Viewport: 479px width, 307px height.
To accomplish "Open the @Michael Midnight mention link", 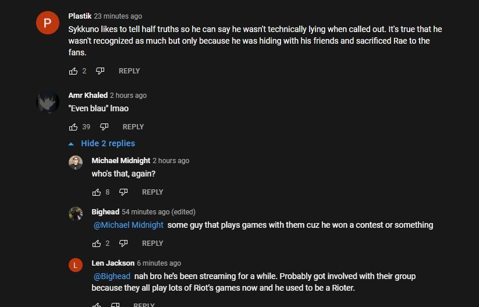I will click(129, 225).
